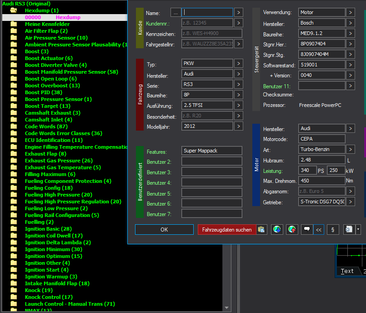This screenshot has height=313, width=366.
Task: Click the clipboard paste icon beside Fahrzeugdaten suchen
Action: coord(261,230)
